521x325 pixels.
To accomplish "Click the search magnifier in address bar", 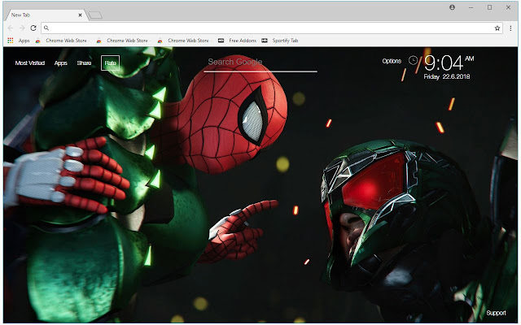I will click(46, 28).
